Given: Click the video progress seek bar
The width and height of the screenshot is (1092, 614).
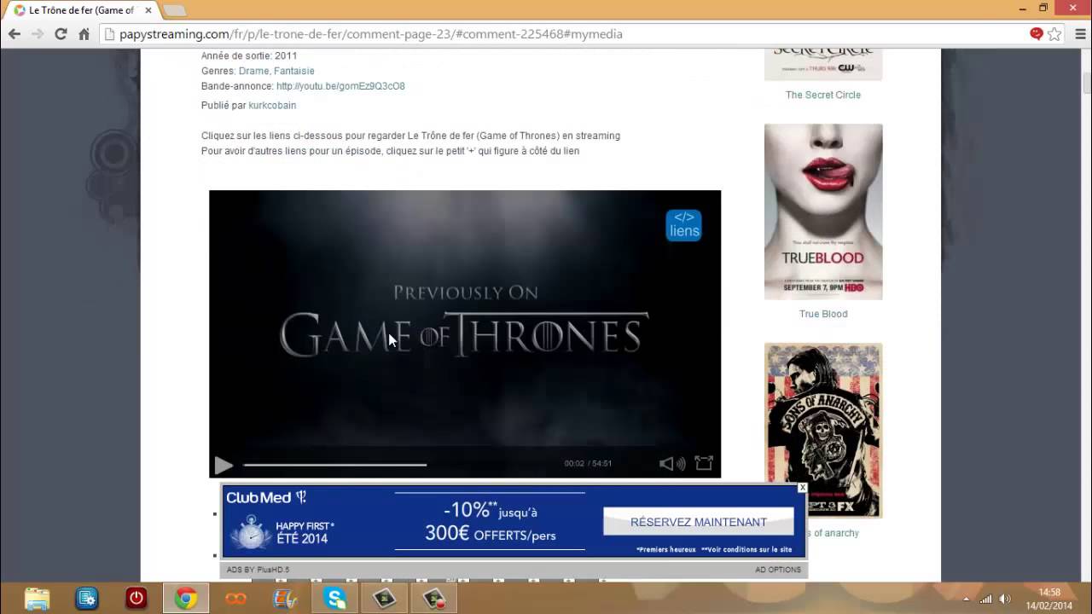Looking at the screenshot, I should click(x=334, y=465).
